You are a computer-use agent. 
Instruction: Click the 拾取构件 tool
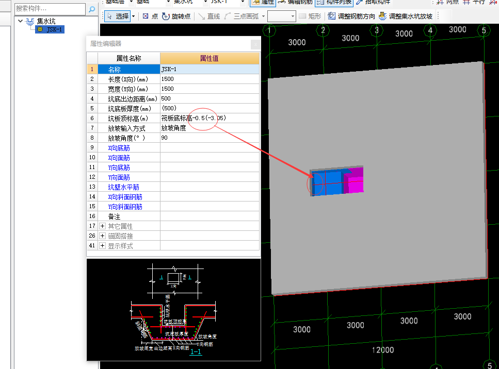point(373,2)
